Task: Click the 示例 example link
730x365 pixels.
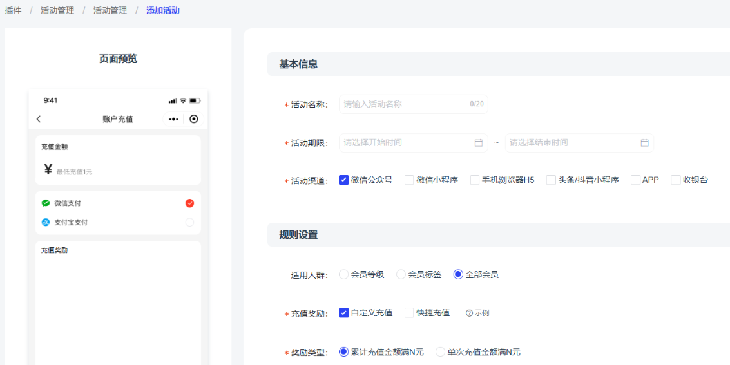Action: tap(481, 314)
